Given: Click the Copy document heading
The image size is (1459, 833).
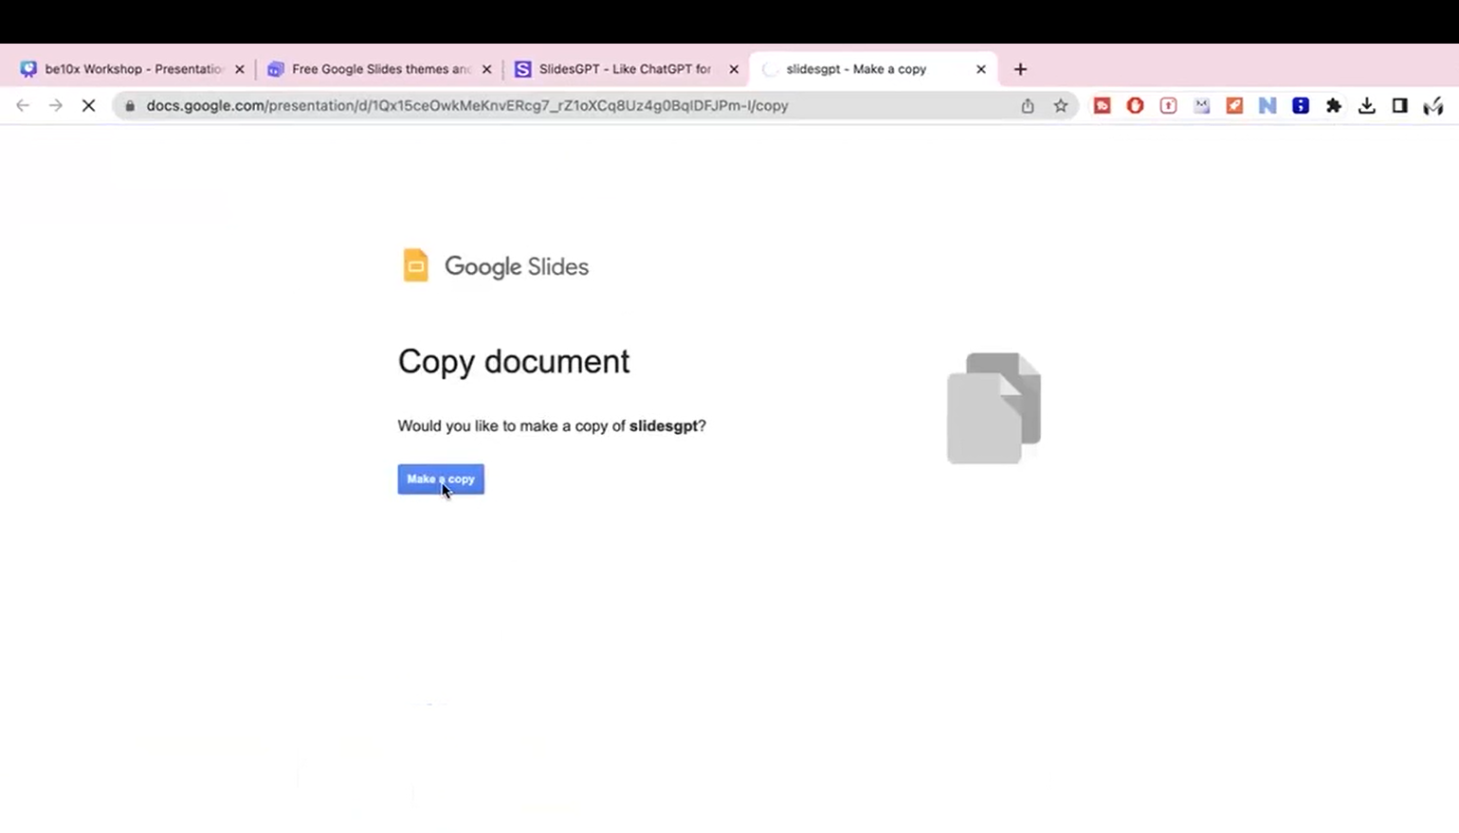Looking at the screenshot, I should pyautogui.click(x=514, y=361).
